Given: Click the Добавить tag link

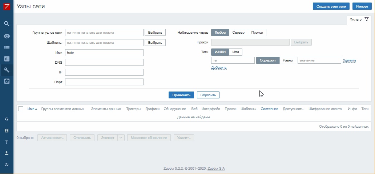Looking at the screenshot, I should point(219,68).
